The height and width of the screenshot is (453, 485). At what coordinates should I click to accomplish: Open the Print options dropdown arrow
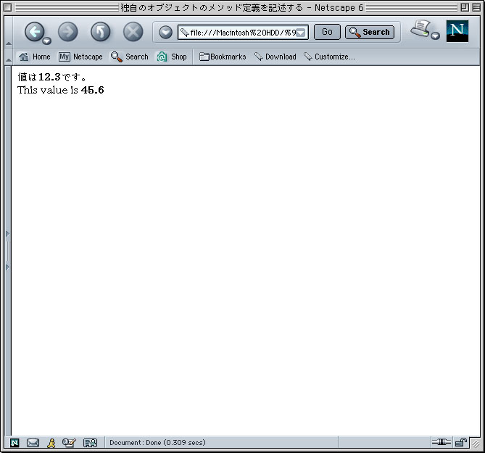click(435, 36)
